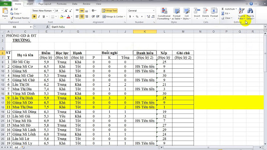Decrease the indent

tap(93, 17)
